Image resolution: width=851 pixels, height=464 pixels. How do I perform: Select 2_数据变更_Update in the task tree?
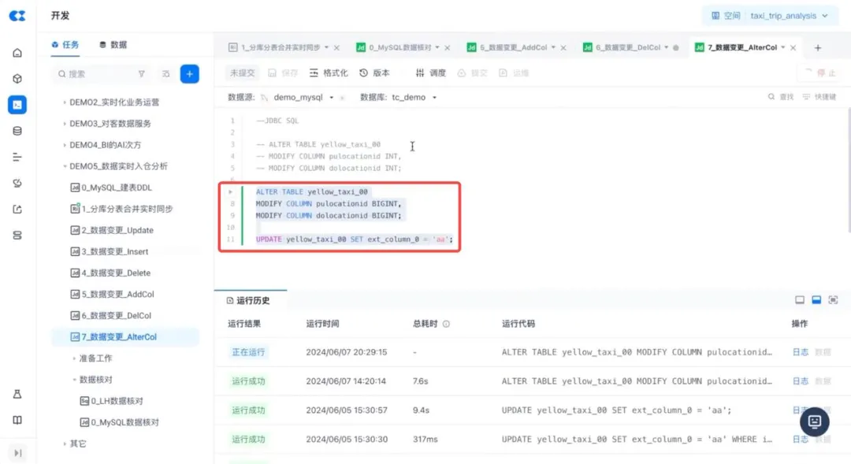117,230
